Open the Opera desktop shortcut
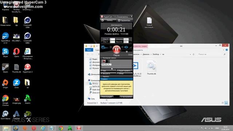 (x=16, y=53)
